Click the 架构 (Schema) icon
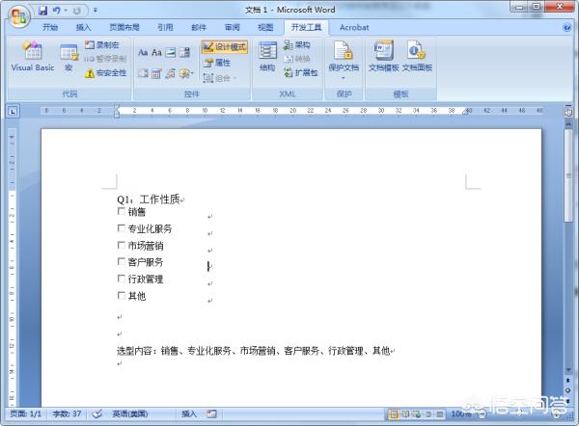The image size is (579, 426). click(296, 45)
